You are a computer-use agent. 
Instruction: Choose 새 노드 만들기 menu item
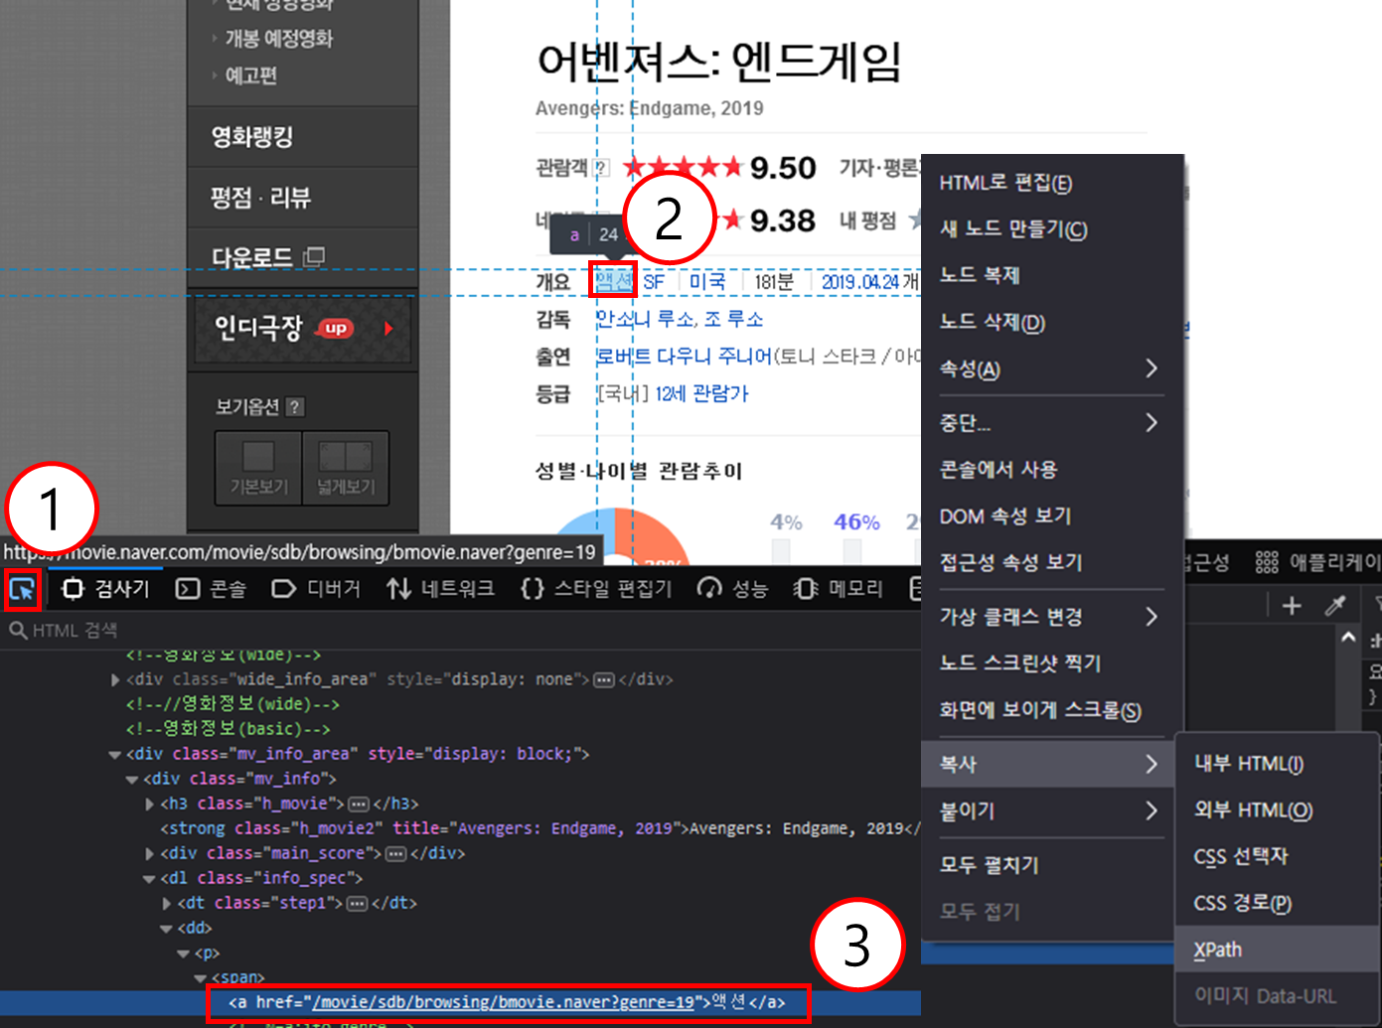(1053, 229)
